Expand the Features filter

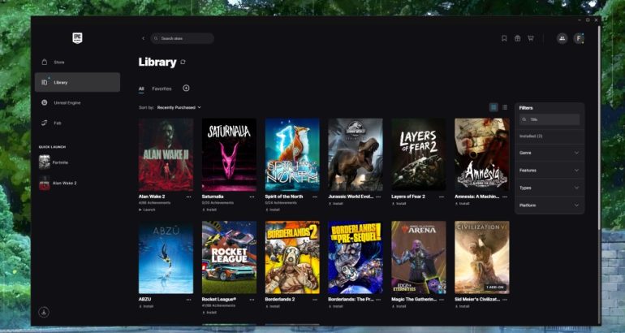pos(550,171)
